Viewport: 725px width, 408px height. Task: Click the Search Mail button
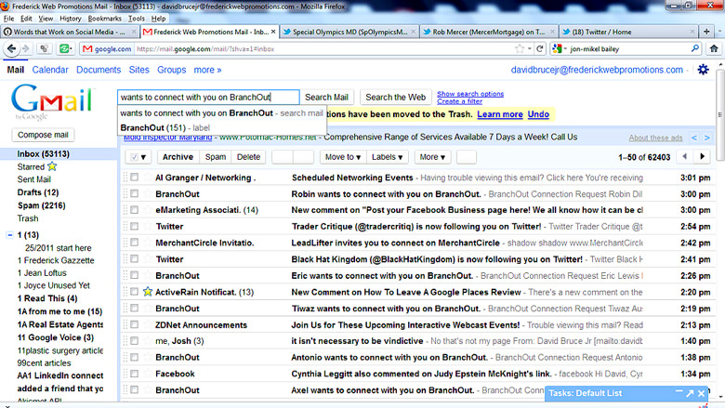click(326, 97)
